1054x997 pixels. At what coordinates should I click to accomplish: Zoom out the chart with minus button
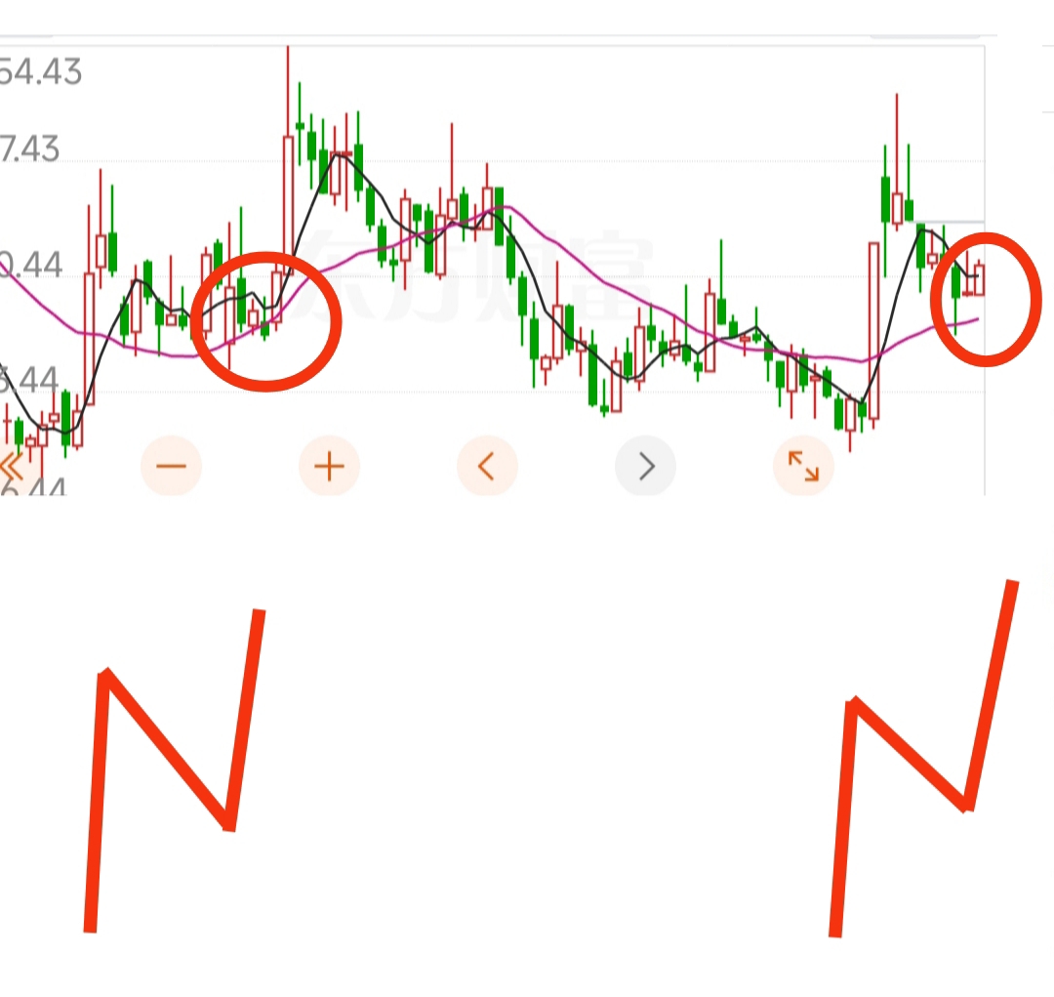171,466
